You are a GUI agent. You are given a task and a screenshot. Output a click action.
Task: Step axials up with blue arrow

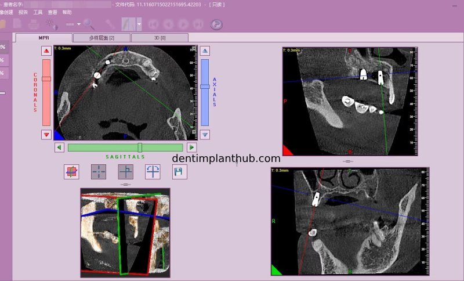point(205,51)
